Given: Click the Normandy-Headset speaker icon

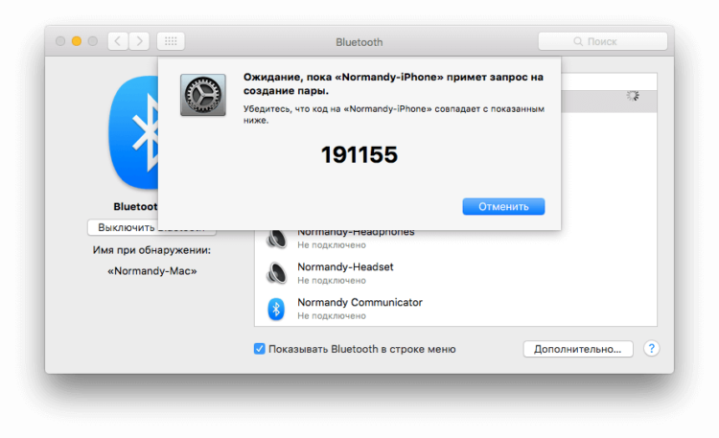Looking at the screenshot, I should coord(276,273).
